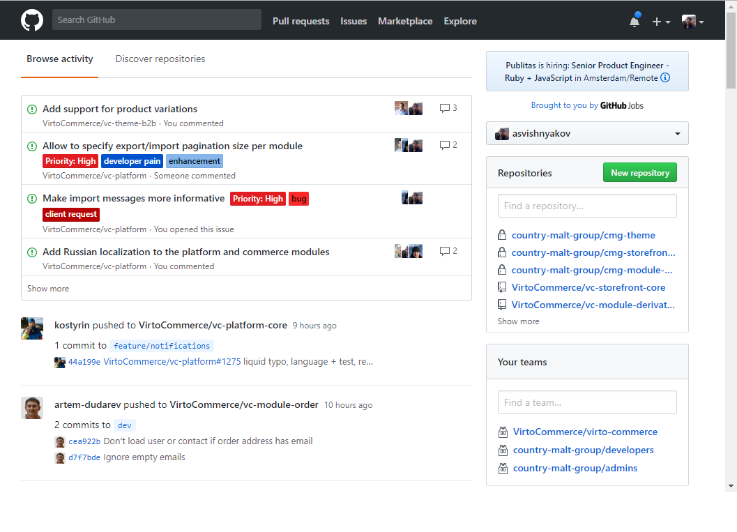Open the user avatar profile menu
Image resolution: width=737 pixels, height=532 pixels.
[692, 22]
